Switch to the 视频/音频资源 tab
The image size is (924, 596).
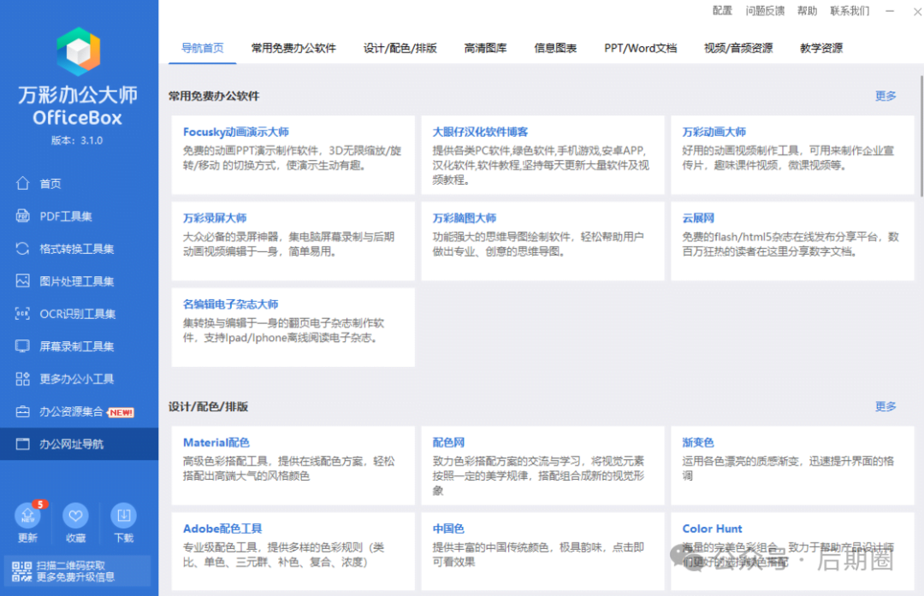pos(738,48)
